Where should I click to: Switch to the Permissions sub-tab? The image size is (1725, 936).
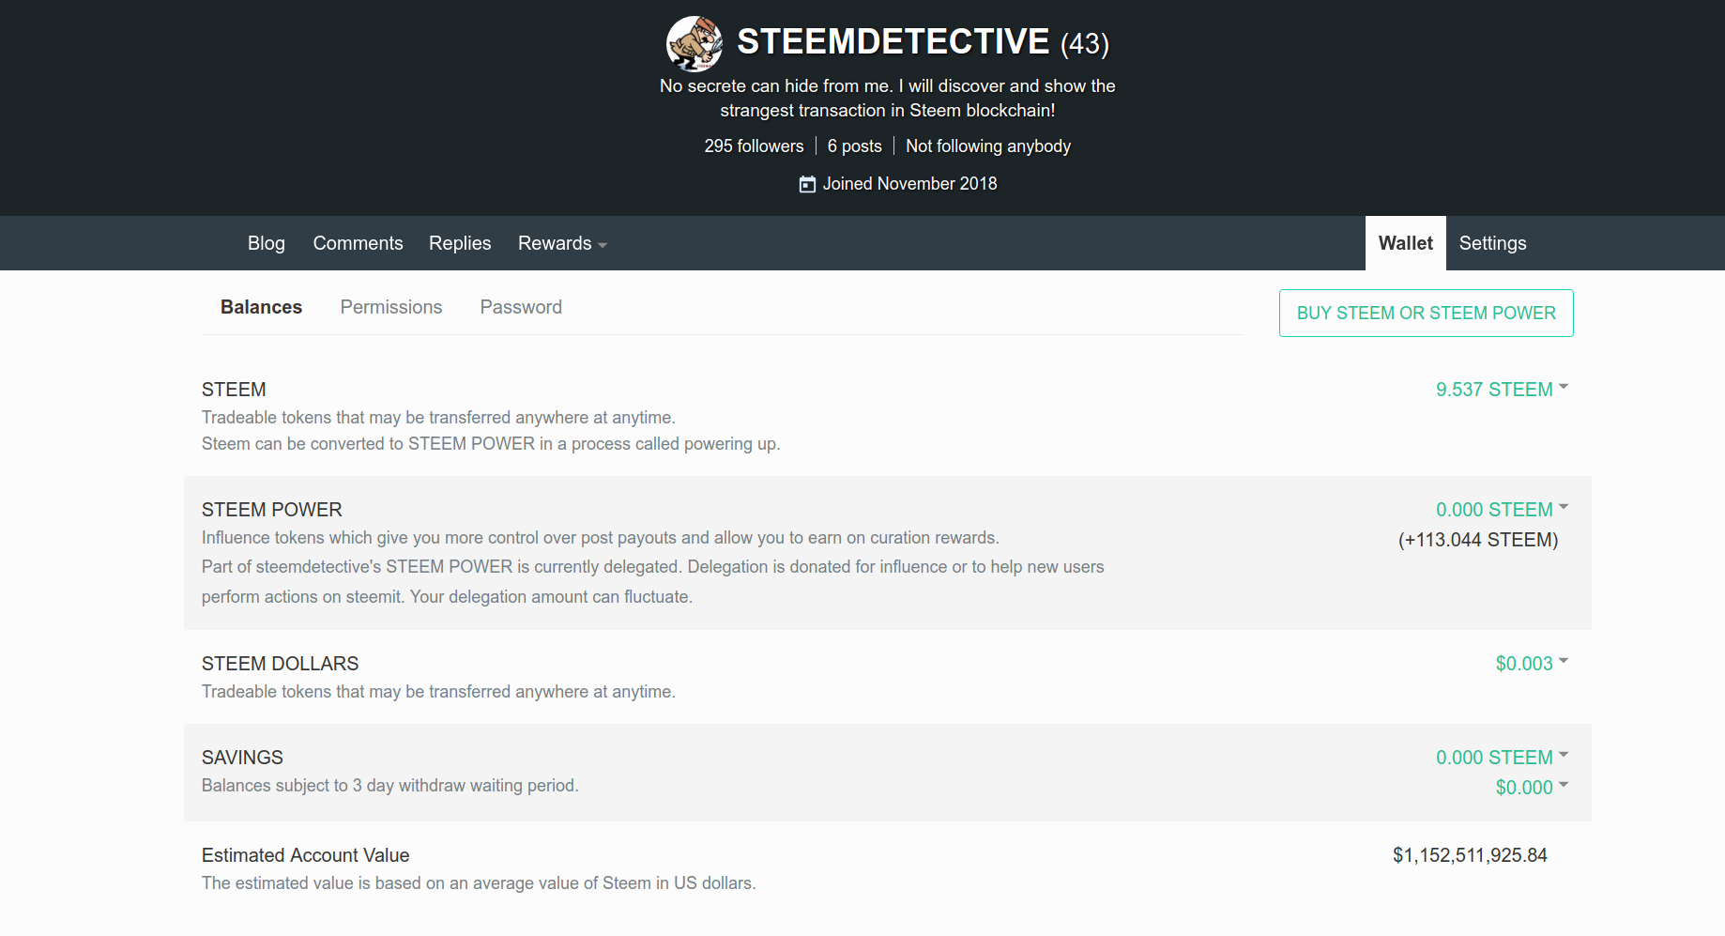pos(390,307)
